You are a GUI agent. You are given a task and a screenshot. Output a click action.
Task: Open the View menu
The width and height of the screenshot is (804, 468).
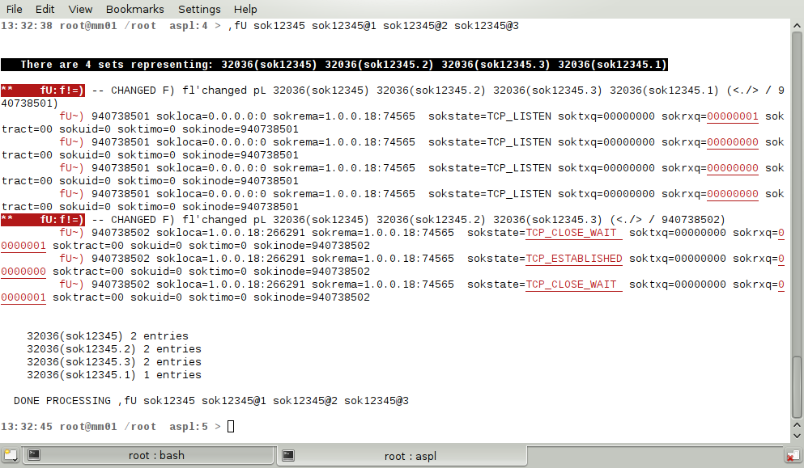pyautogui.click(x=80, y=9)
